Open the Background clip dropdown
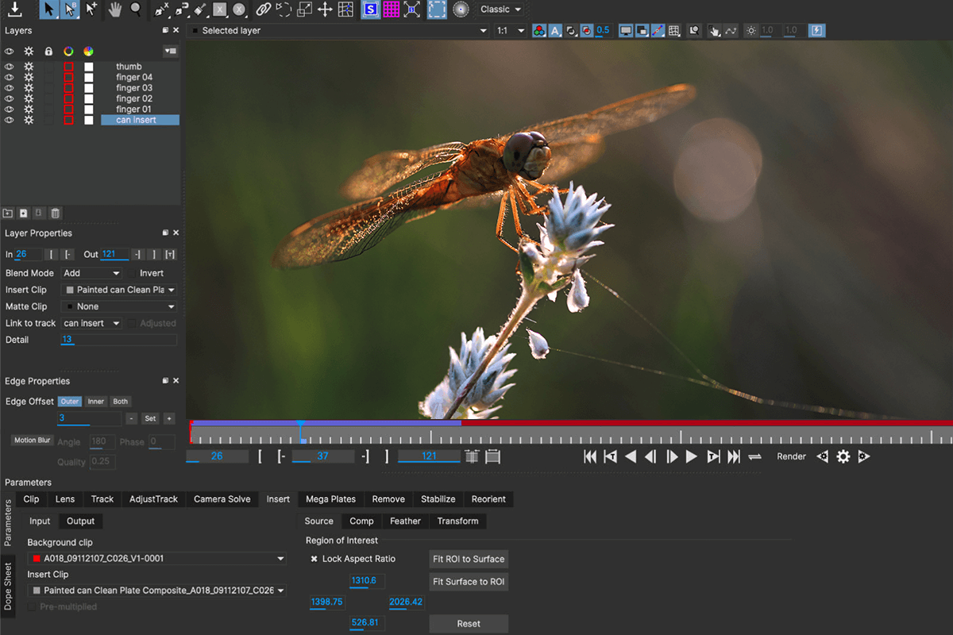Image resolution: width=953 pixels, height=635 pixels. click(x=156, y=558)
